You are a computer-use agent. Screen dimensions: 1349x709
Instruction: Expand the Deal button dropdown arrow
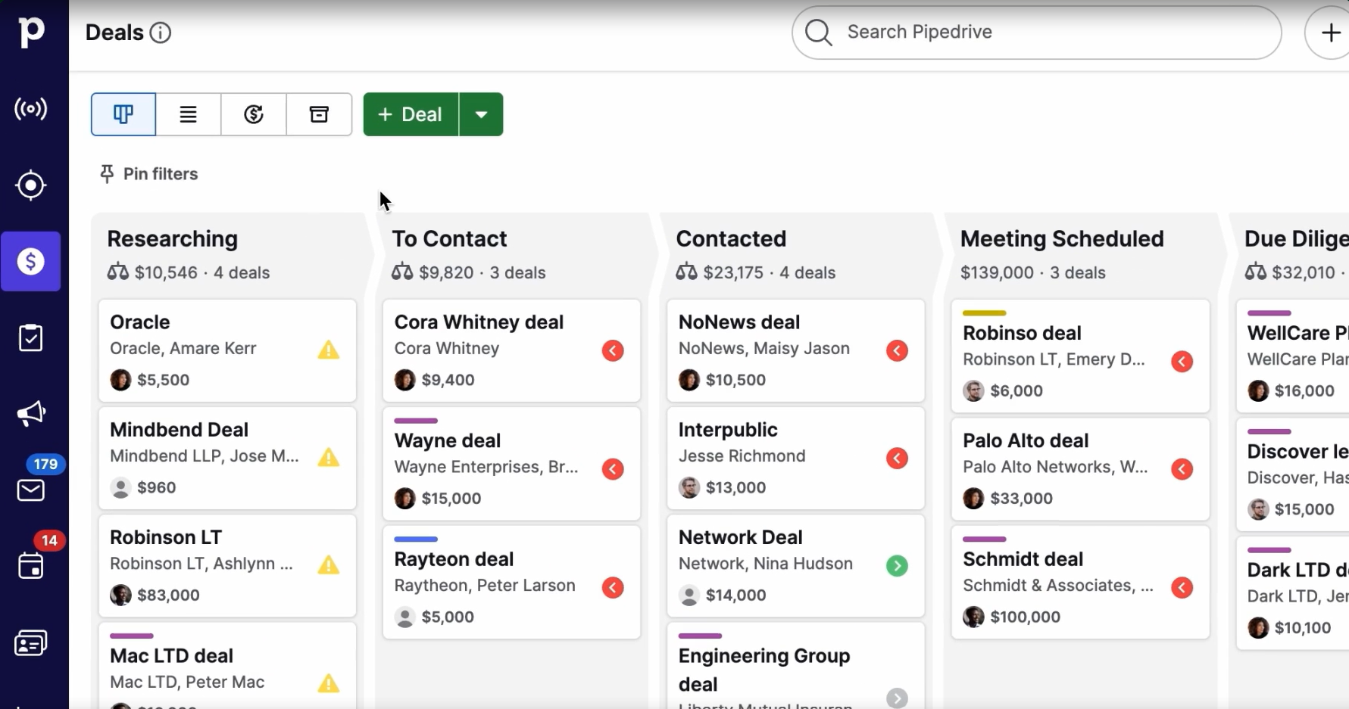(482, 114)
